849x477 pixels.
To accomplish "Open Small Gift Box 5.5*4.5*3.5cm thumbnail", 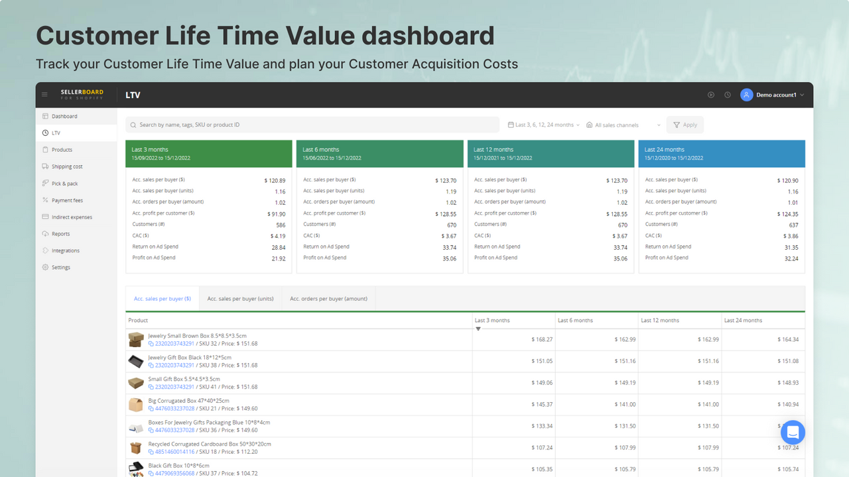I will click(x=136, y=383).
